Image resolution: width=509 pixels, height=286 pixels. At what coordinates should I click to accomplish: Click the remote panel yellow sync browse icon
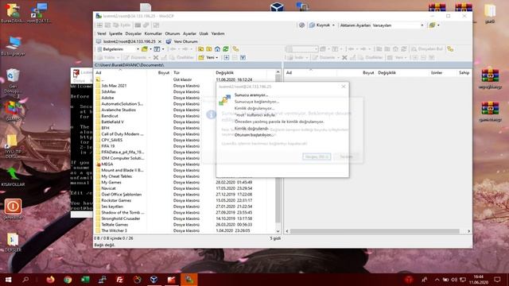click(x=450, y=49)
